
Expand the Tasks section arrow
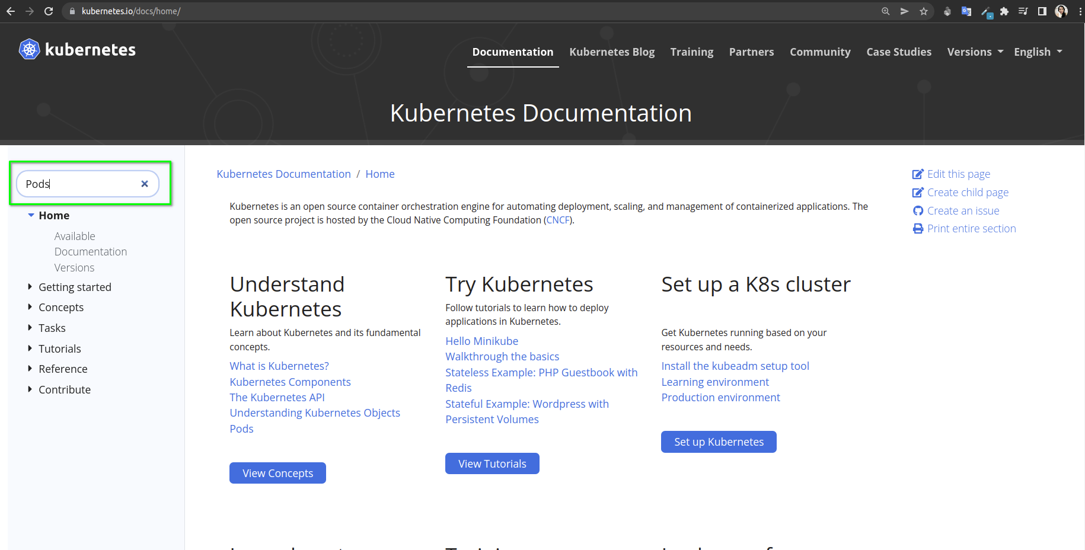tap(30, 328)
